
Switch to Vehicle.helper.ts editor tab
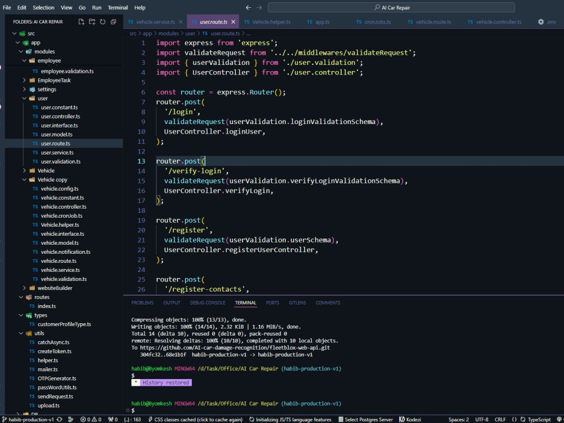(x=267, y=22)
